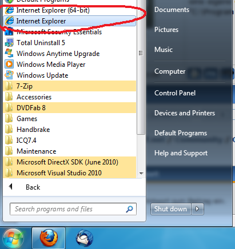Expand the DVDFab 8 program folder
Screen dimensions: 235x249
(70, 108)
